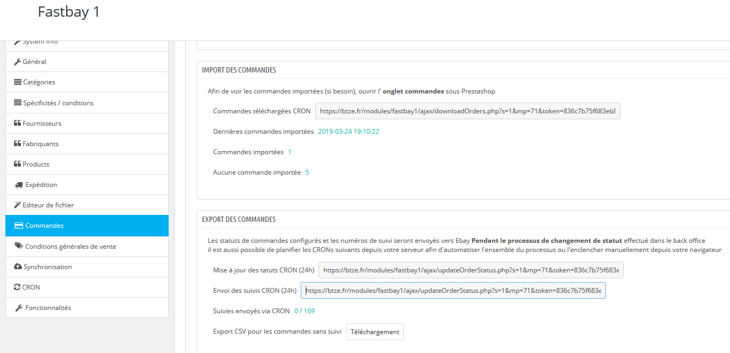Click the wrench icon beside Fonctionnalités
Viewport: 730px width, 353px height.
pos(19,308)
